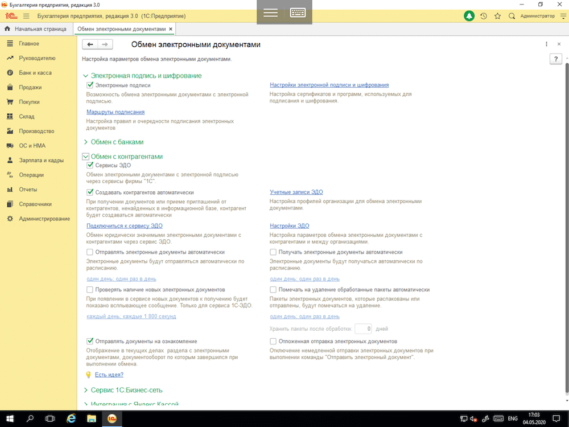Navigate back with left arrow button
This screenshot has width=569, height=427.
(90, 44)
